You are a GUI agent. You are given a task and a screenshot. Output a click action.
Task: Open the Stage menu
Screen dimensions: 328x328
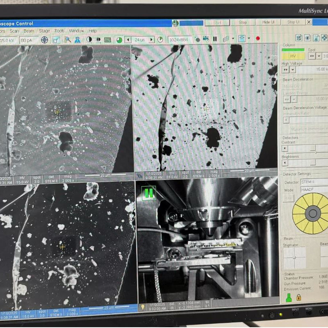coord(44,31)
